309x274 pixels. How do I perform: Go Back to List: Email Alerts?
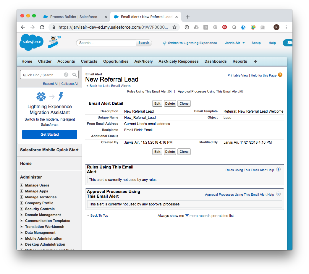click(x=110, y=86)
